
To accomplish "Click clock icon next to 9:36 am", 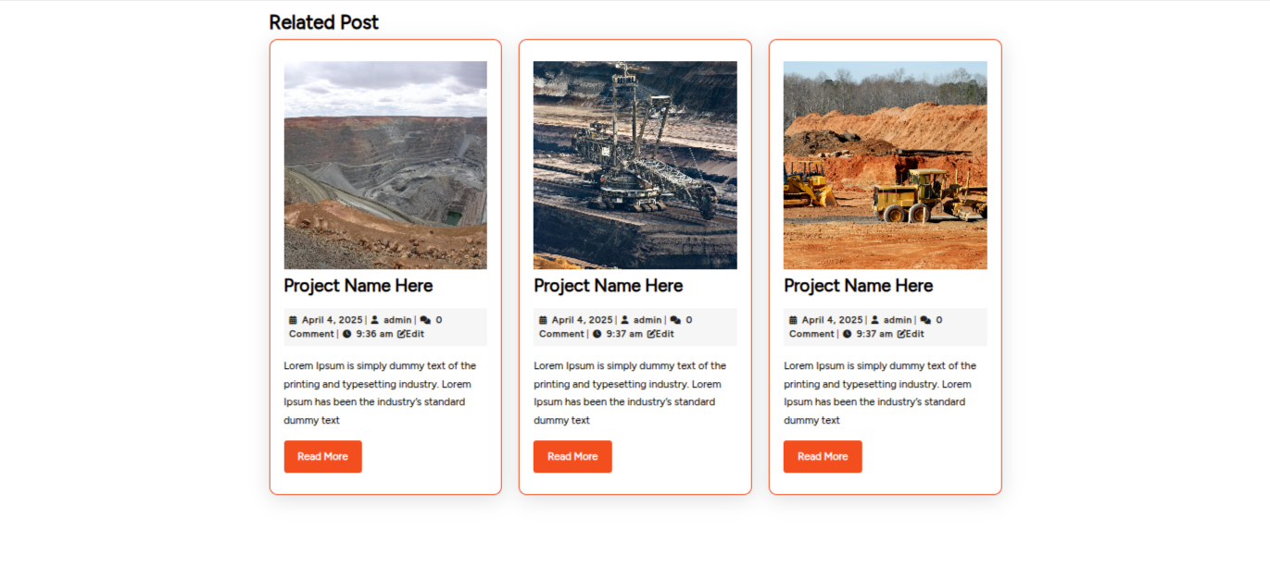I will click(347, 334).
